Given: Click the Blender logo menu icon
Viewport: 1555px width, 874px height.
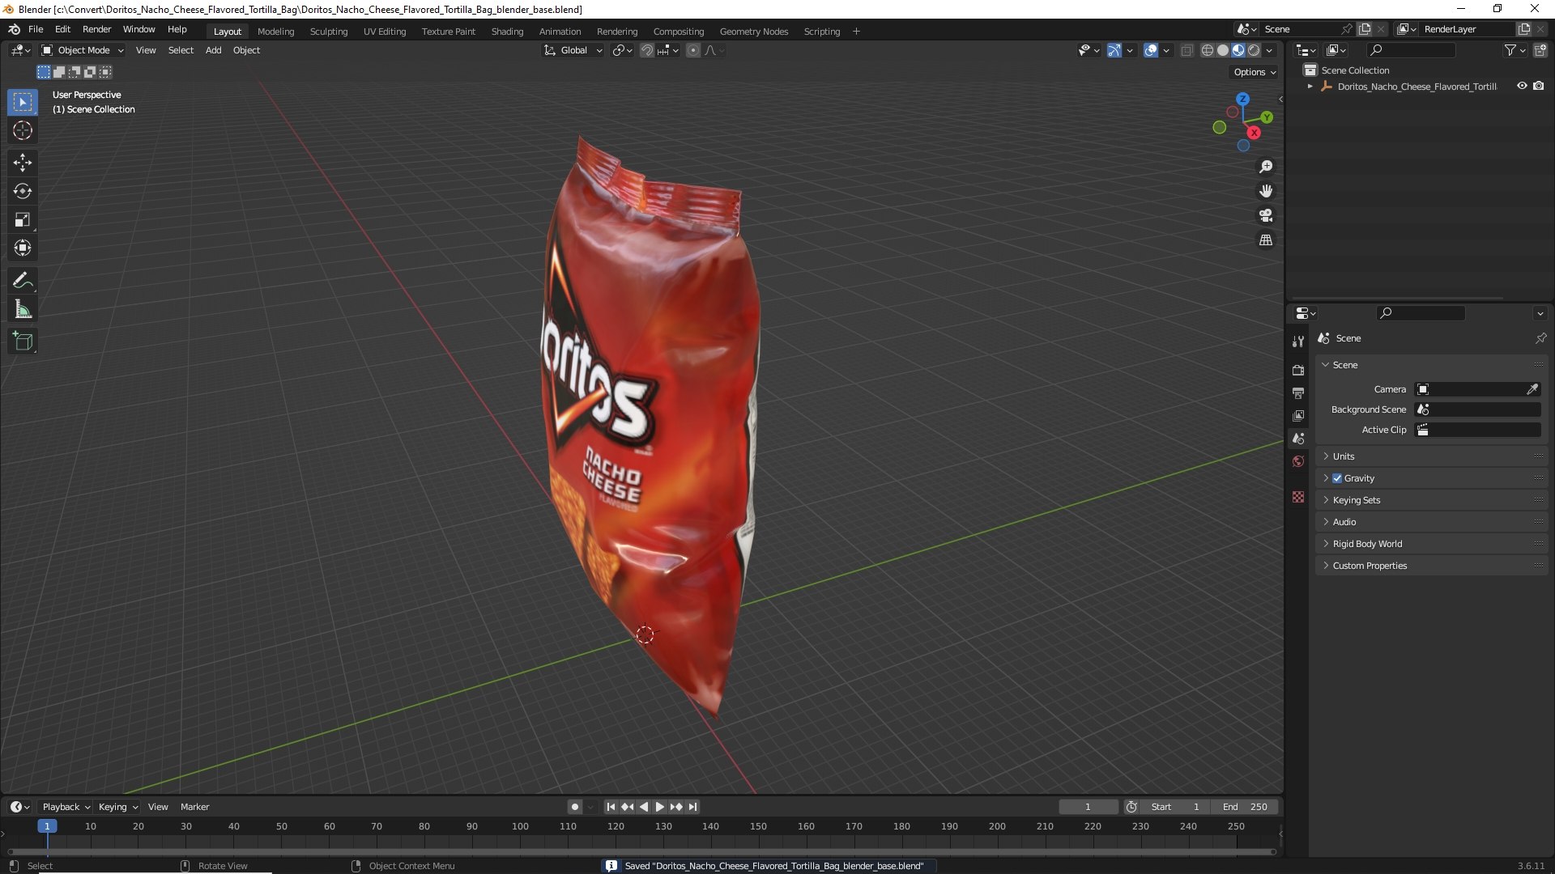Looking at the screenshot, I should tap(14, 29).
